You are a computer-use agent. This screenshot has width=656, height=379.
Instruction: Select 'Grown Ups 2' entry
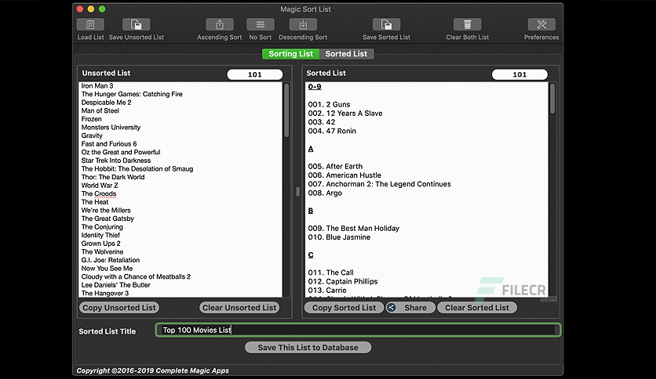100,244
